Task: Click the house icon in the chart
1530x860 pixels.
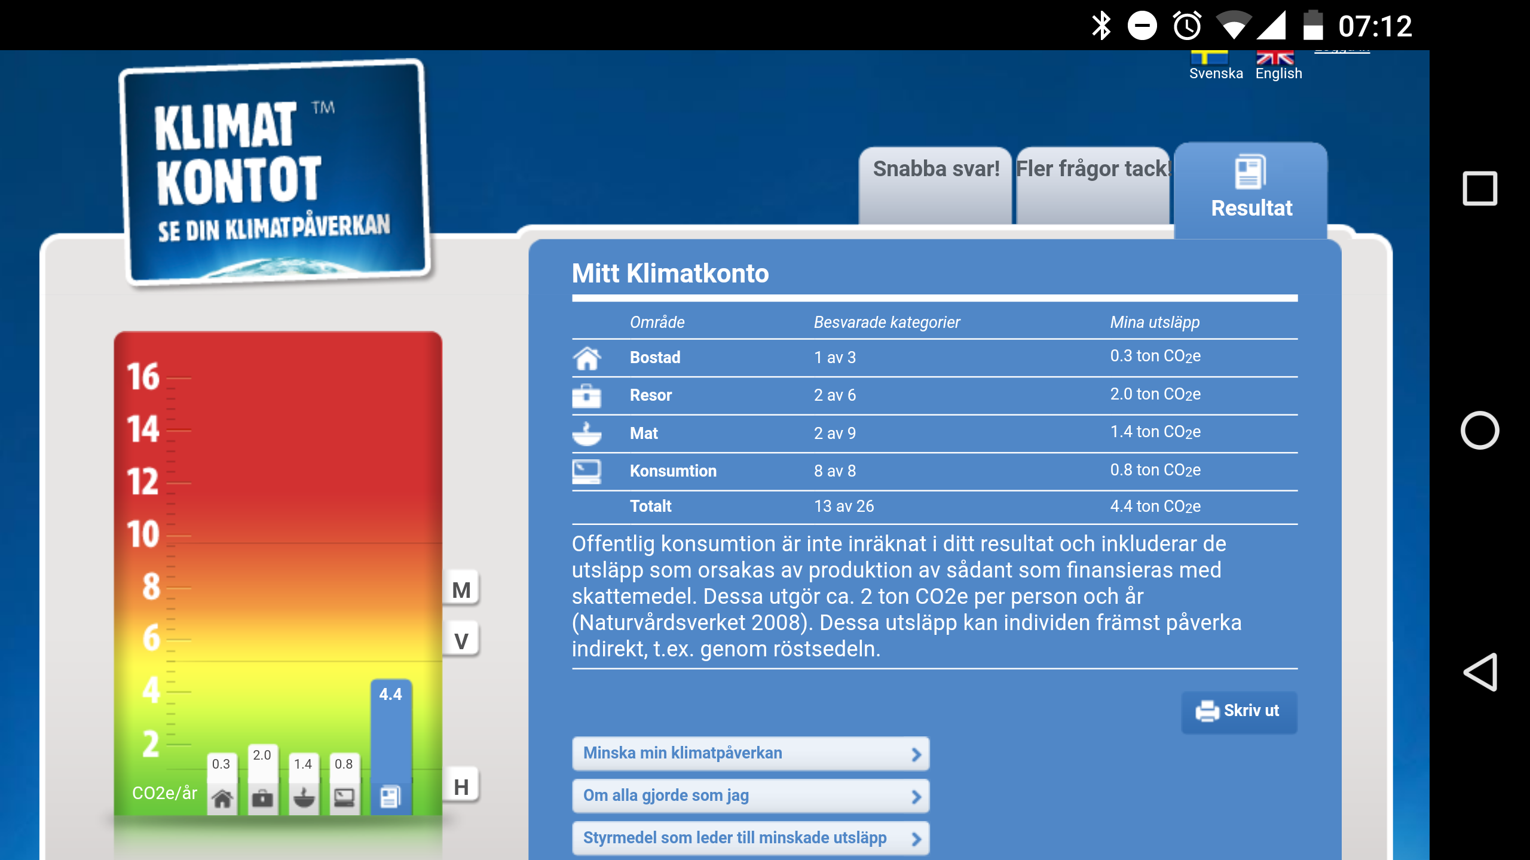Action: [x=222, y=798]
